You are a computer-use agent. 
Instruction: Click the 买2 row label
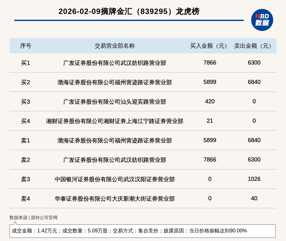click(25, 82)
